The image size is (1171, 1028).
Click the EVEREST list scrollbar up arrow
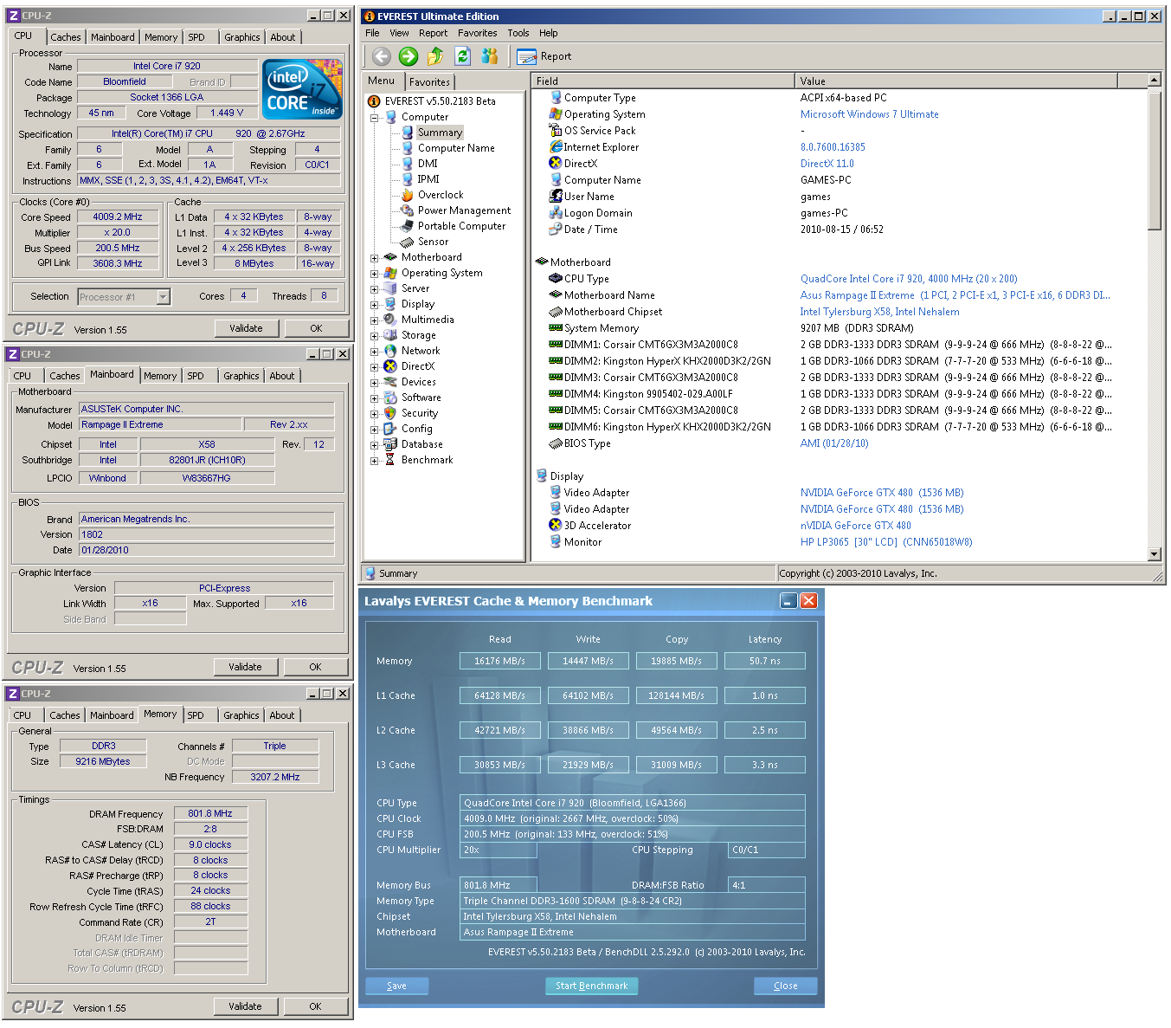1154,80
